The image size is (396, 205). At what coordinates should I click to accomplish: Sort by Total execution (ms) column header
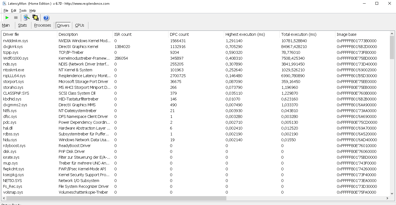click(x=307, y=34)
